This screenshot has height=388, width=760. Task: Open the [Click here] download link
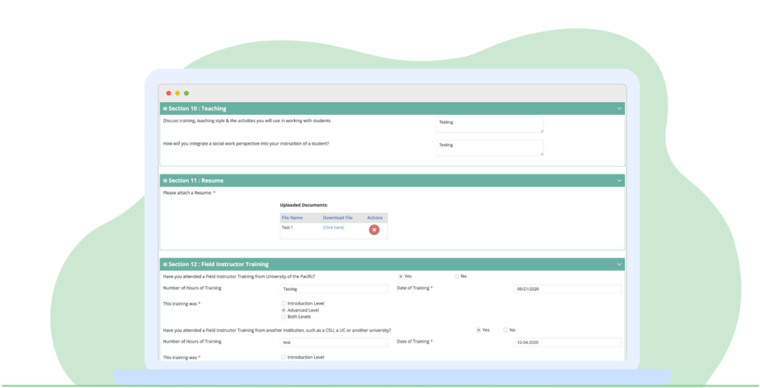(333, 227)
